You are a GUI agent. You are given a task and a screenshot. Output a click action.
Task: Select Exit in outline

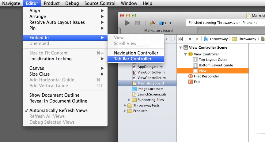(x=197, y=82)
